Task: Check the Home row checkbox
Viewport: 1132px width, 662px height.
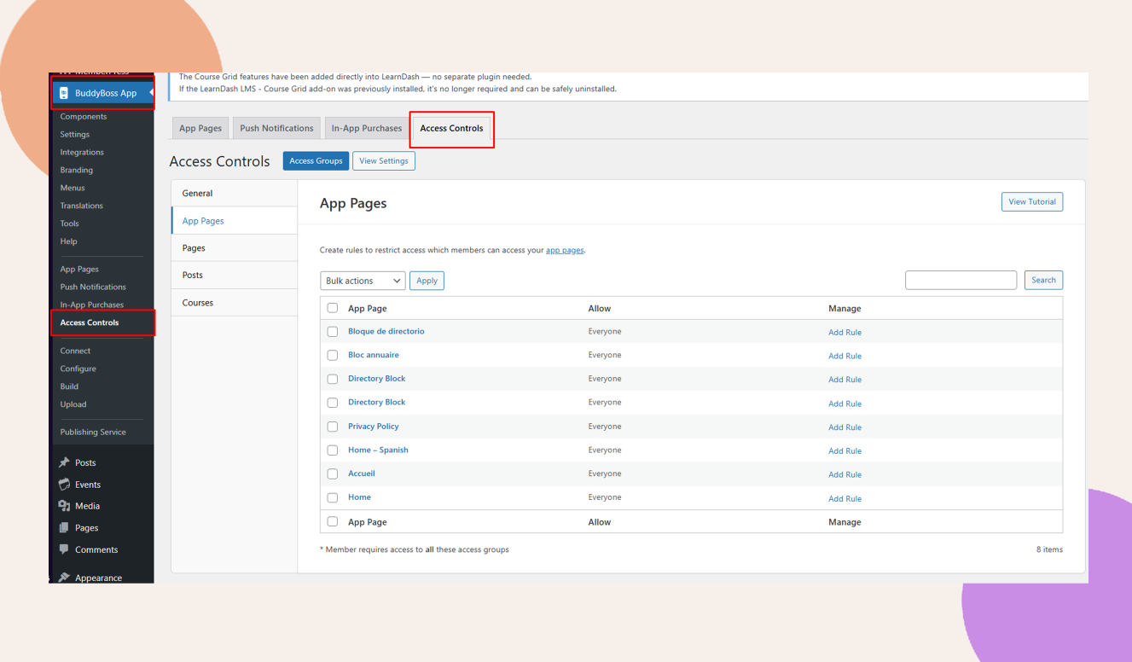Action: pos(333,498)
